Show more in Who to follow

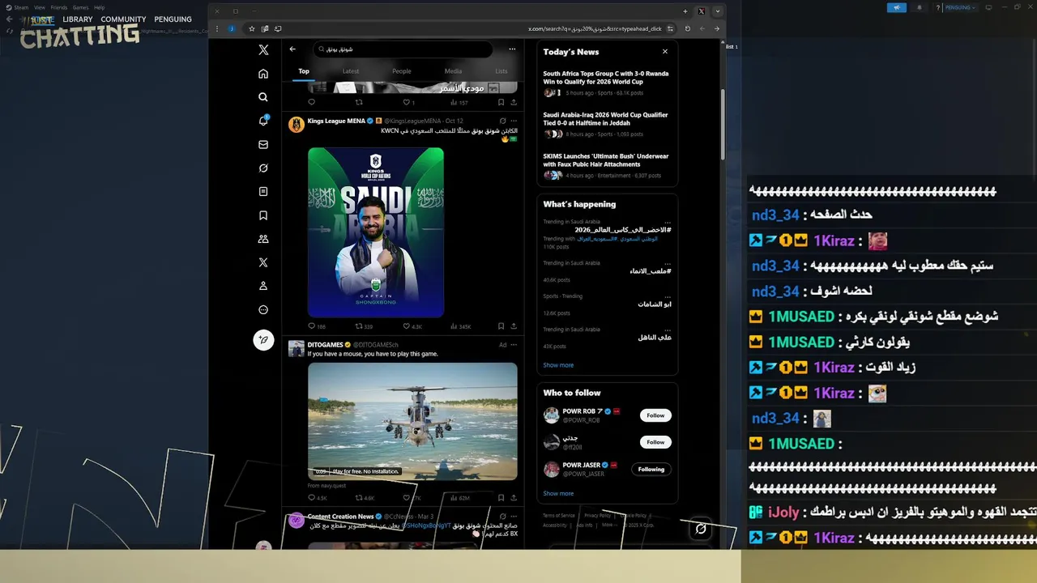point(558,493)
